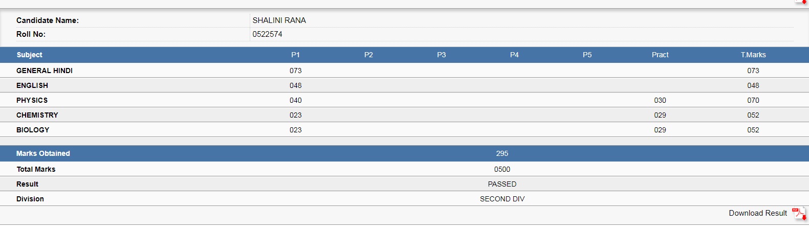This screenshot has width=809, height=230.
Task: Click roll number 0522574
Action: (267, 34)
